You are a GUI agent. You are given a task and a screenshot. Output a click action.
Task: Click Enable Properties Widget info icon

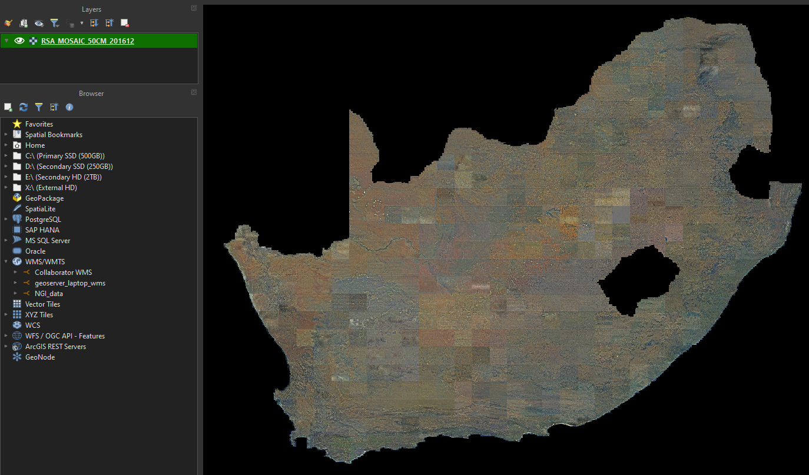(x=69, y=107)
